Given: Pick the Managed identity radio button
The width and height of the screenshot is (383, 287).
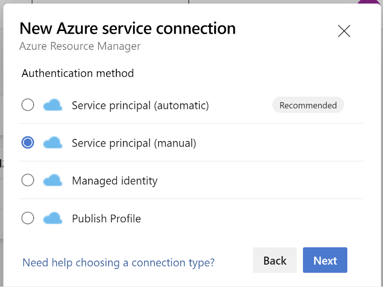Looking at the screenshot, I should tap(28, 180).
